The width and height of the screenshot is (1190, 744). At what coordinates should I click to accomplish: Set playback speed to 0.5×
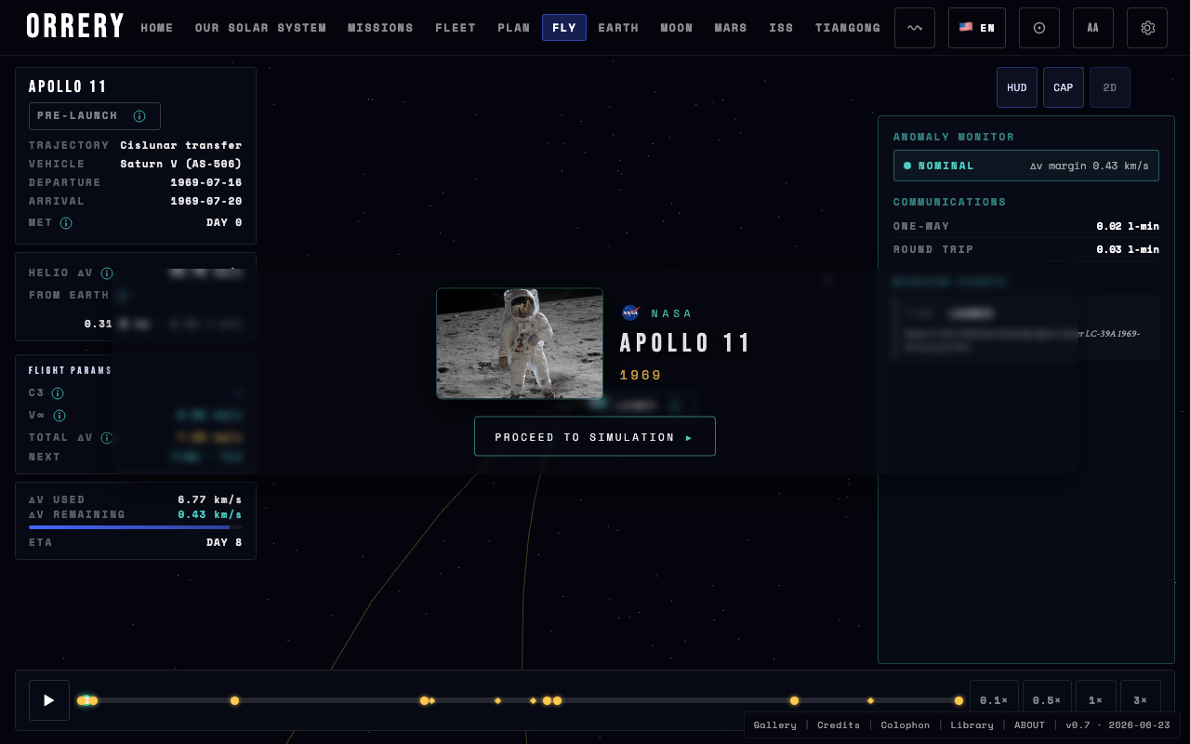point(1047,700)
